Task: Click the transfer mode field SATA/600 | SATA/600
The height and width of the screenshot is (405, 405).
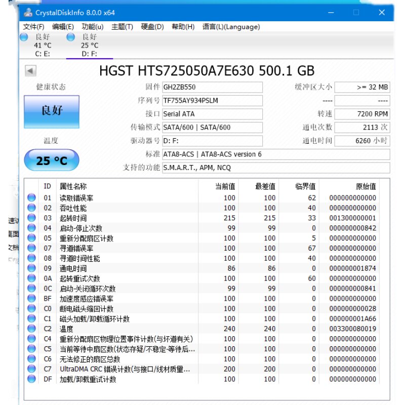Action: (x=212, y=128)
